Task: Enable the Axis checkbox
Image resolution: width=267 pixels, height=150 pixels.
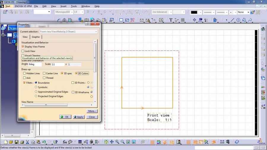Action: click(x=24, y=78)
